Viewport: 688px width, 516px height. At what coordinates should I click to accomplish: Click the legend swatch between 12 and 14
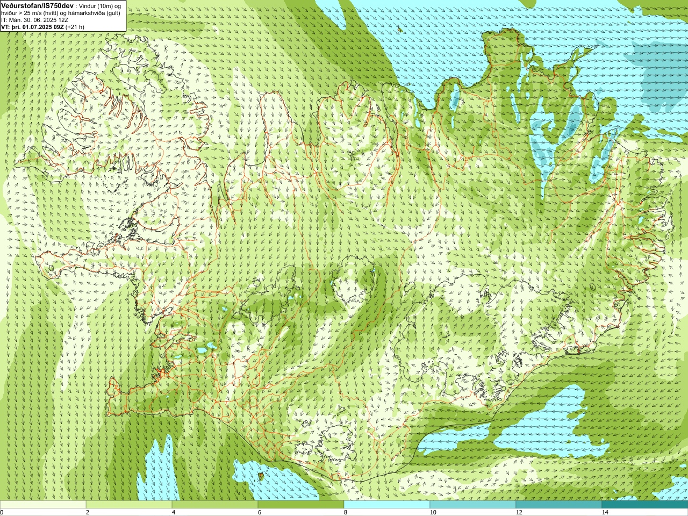point(559,505)
